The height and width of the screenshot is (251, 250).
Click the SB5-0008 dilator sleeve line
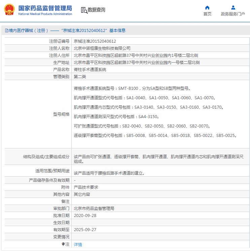click(x=155, y=136)
